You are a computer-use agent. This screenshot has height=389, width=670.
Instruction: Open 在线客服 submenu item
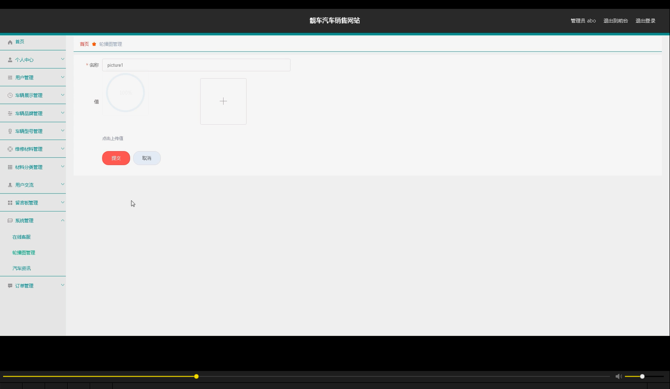coord(22,237)
